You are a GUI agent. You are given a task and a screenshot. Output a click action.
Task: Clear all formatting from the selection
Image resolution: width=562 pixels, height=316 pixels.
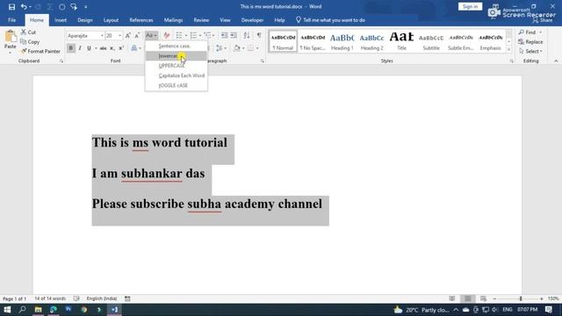click(166, 35)
